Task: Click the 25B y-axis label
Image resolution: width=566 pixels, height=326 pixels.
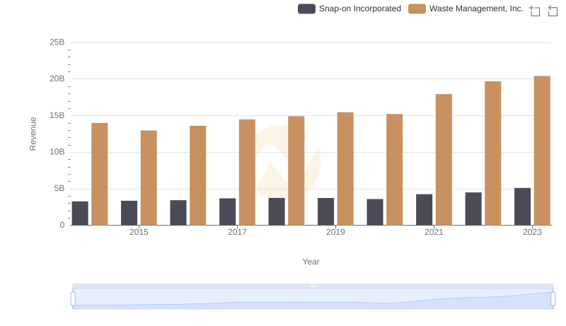Action: [x=57, y=42]
